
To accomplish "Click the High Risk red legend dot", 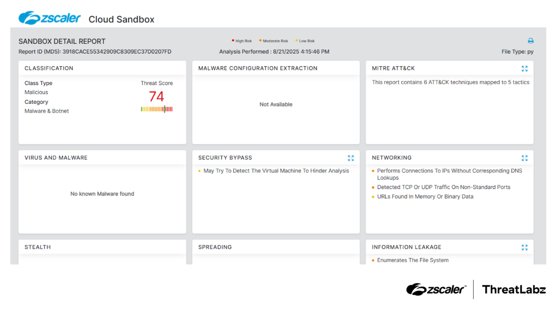I will [233, 41].
